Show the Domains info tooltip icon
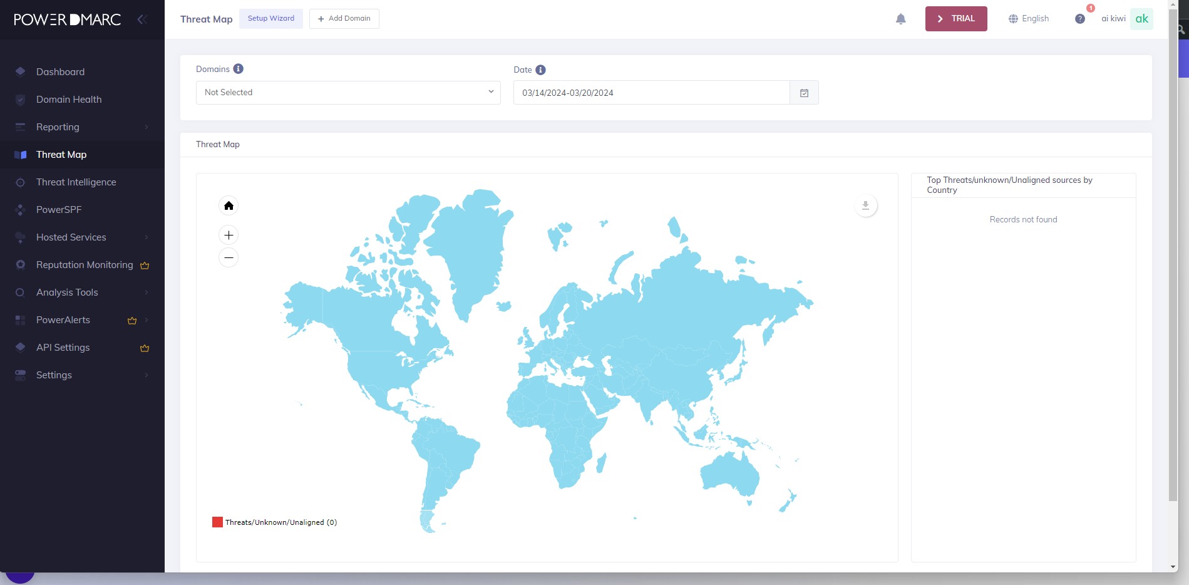Screen dimensions: 1189x585 (x=238, y=69)
